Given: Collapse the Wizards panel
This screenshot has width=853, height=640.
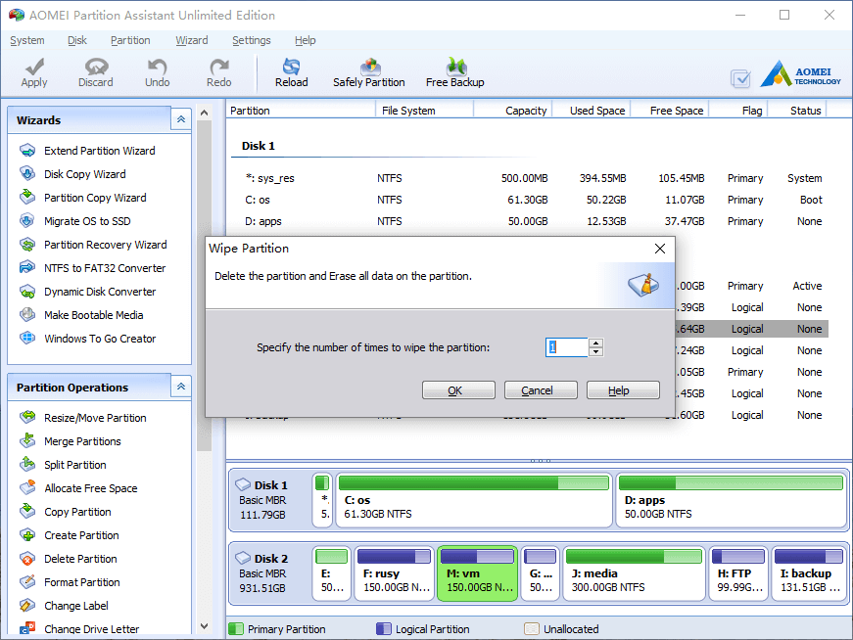Looking at the screenshot, I should tap(180, 119).
